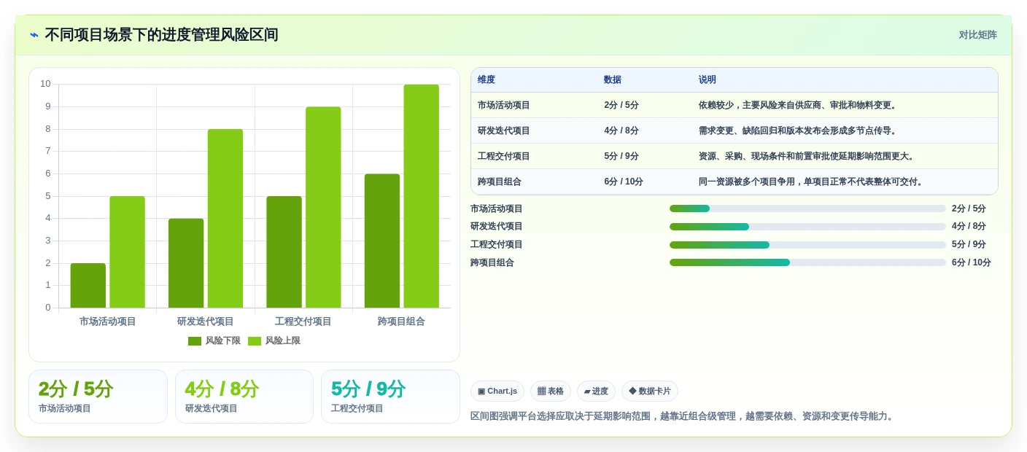This screenshot has width=1027, height=452.
Task: Click the 市场活动项目 x-axis label
Action: (107, 322)
